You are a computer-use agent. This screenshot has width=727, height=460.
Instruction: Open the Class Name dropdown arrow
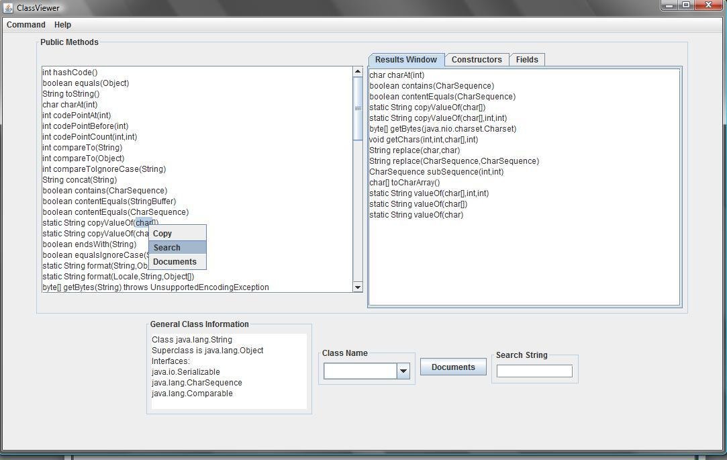click(x=403, y=370)
